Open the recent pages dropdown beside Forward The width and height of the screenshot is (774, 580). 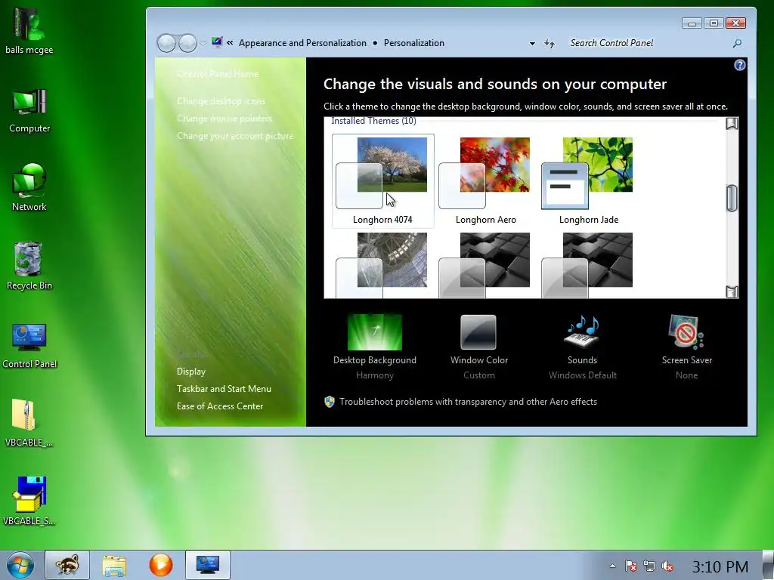pyautogui.click(x=203, y=44)
